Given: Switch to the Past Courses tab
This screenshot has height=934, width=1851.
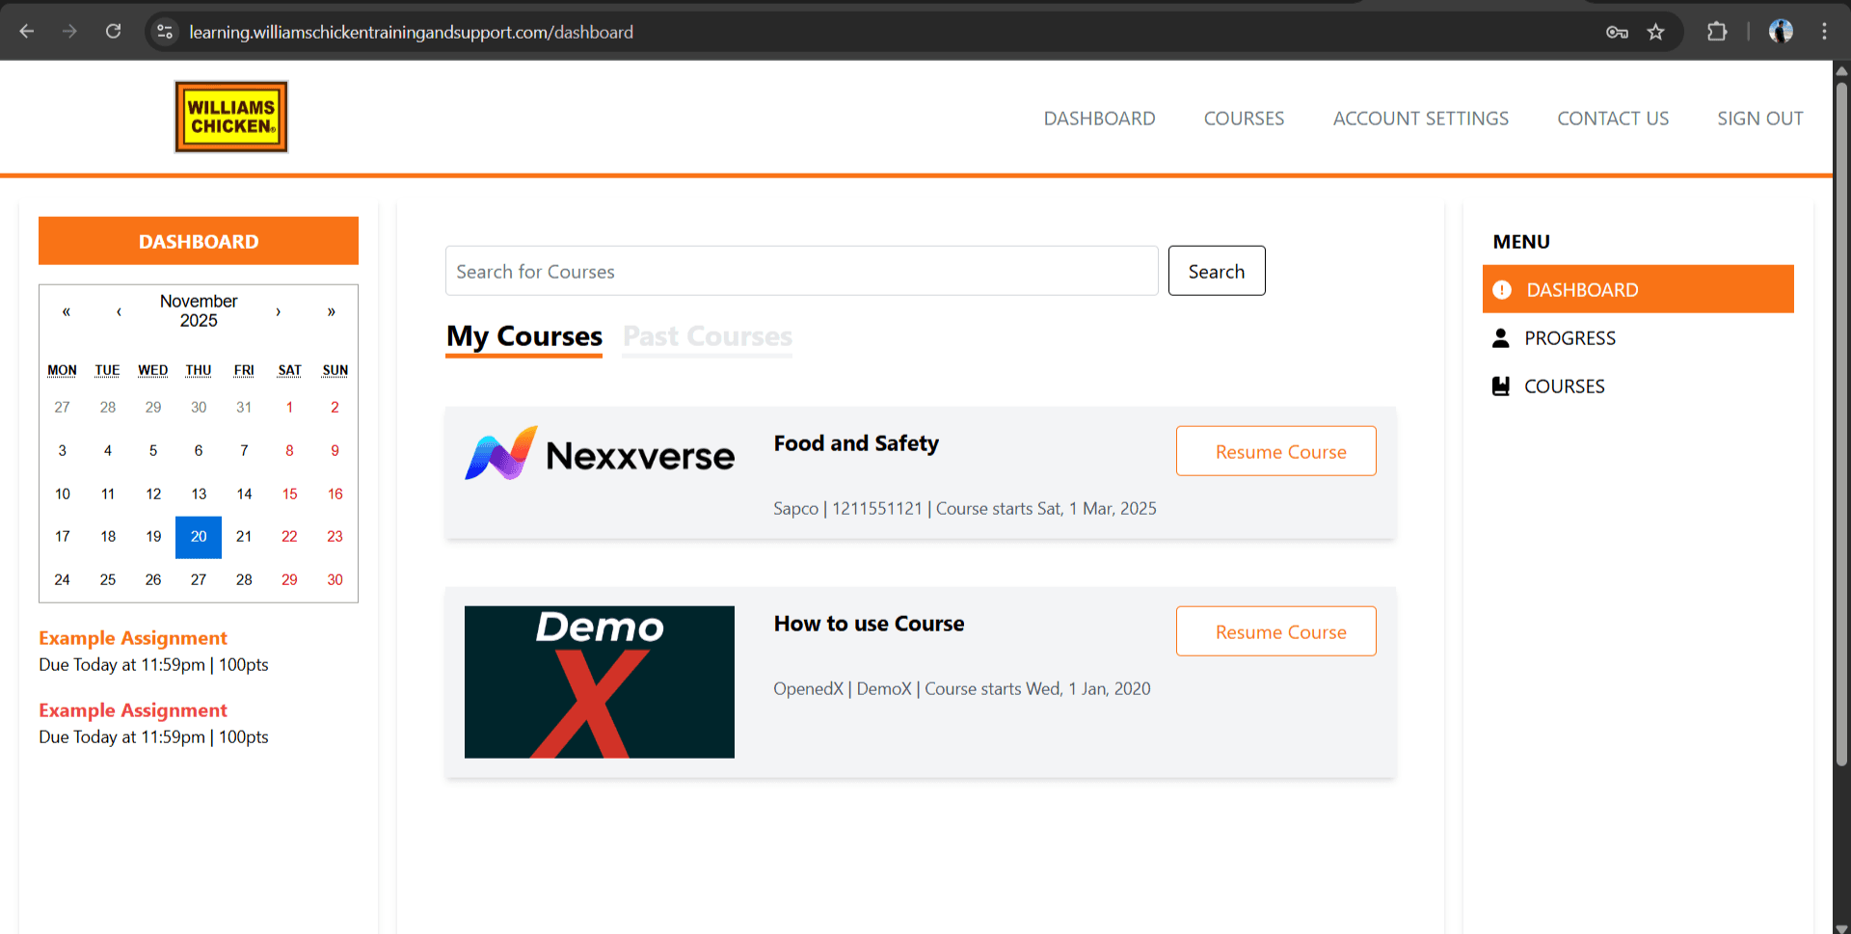Looking at the screenshot, I should [x=707, y=336].
